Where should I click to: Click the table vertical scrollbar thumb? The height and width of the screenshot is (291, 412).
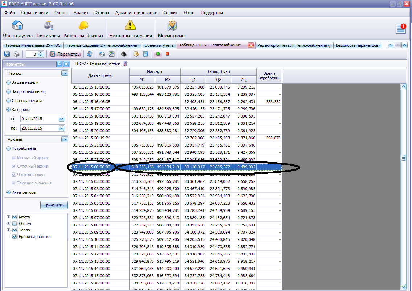(404, 157)
